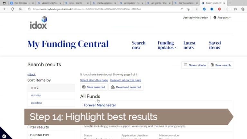Image resolution: width=247 pixels, height=139 pixels.
Task: Open the read aloud icon in the address bar
Action: coord(182,9)
